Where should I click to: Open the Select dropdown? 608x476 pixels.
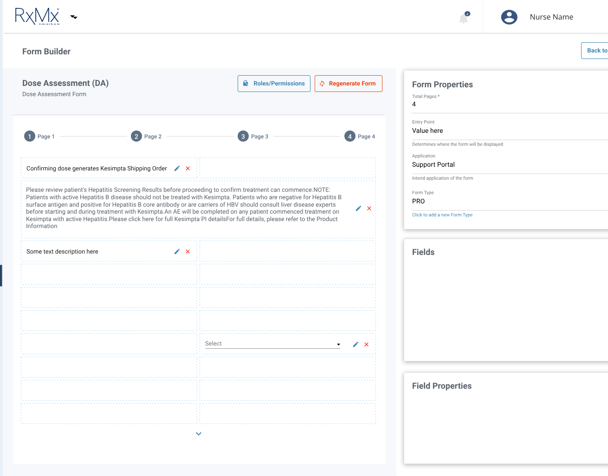coord(273,344)
